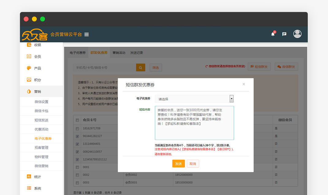
Task: Open 统计 chart icon in sidebar
Action: click(29, 177)
